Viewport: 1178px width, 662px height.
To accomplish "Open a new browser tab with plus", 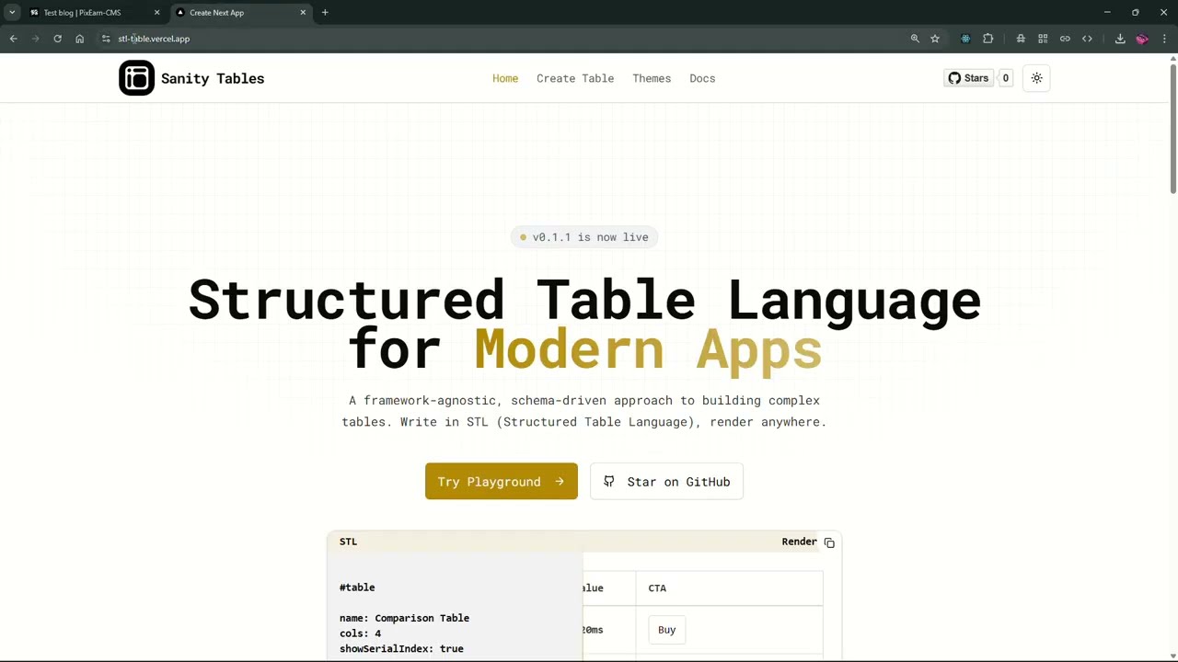I will pyautogui.click(x=325, y=13).
